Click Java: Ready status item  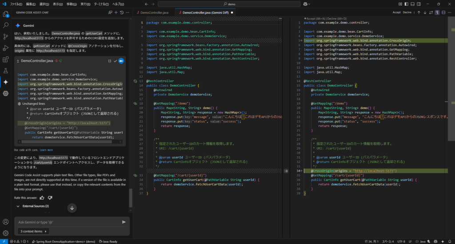[x=108, y=241]
